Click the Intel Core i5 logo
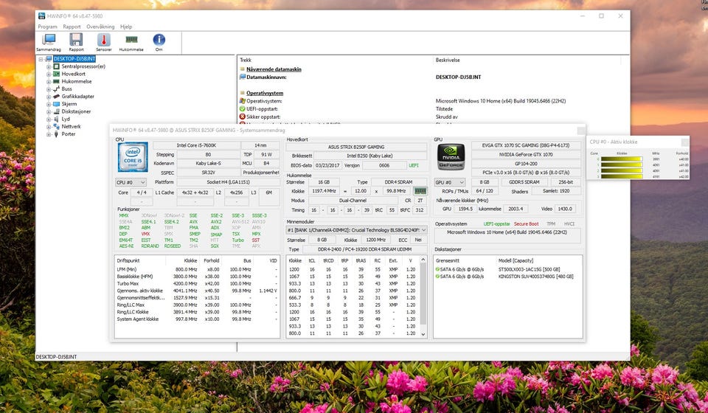 click(x=133, y=156)
